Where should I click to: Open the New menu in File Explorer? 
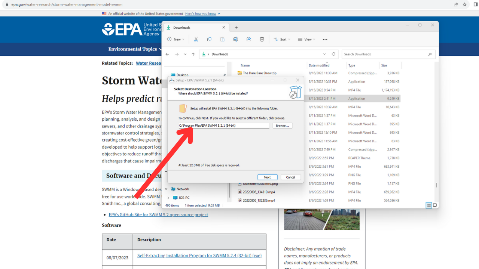[175, 39]
